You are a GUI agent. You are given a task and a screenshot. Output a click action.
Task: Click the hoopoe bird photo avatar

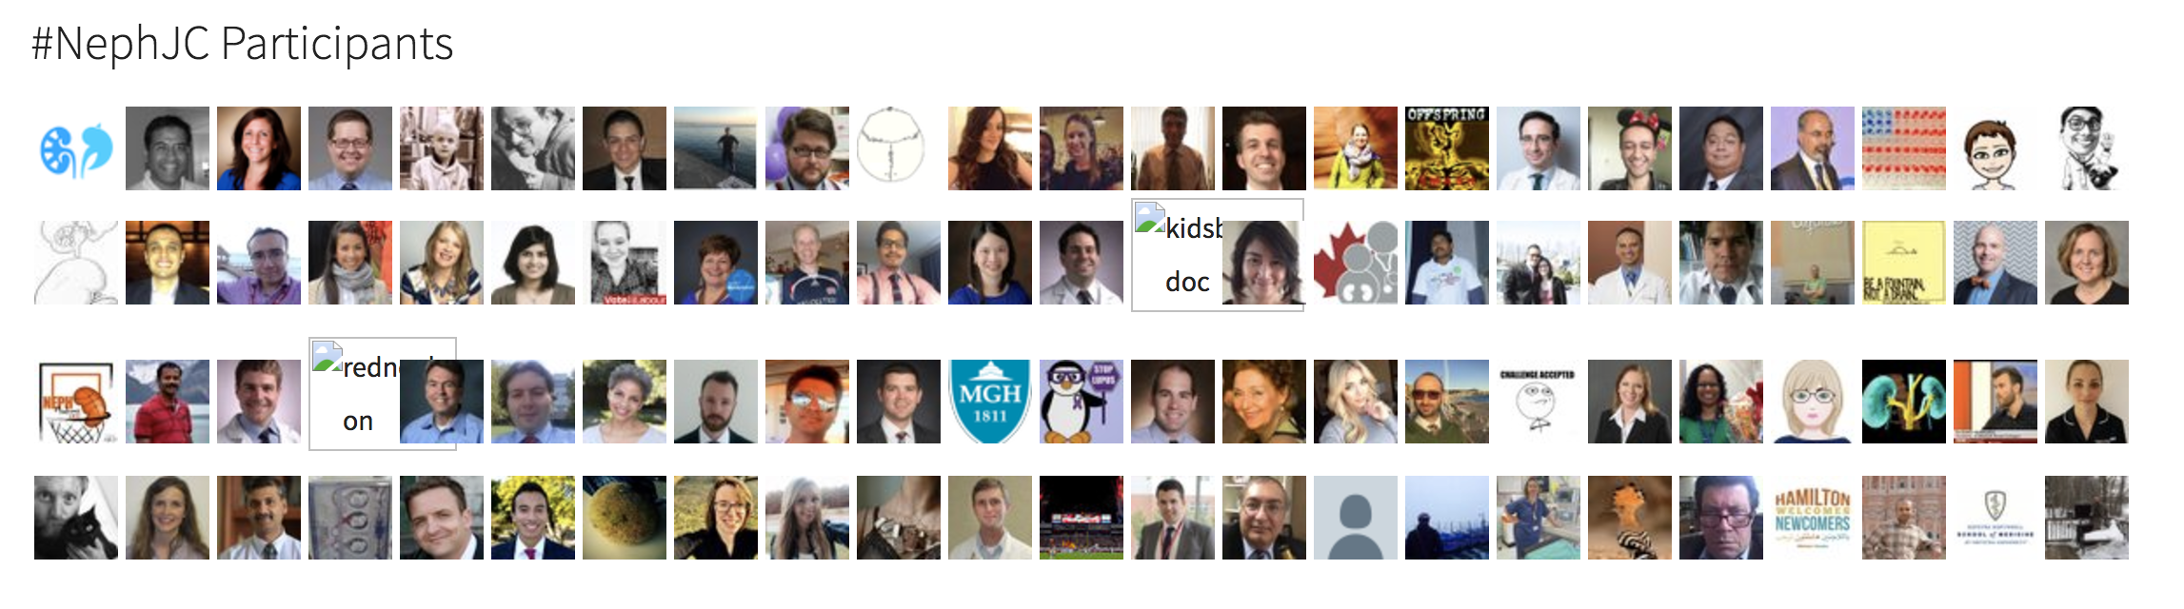click(x=1630, y=518)
